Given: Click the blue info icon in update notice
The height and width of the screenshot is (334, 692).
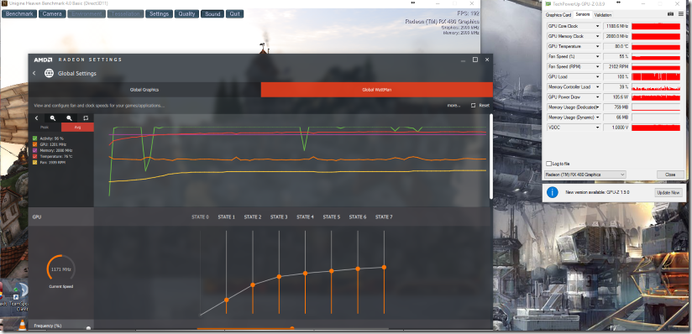Looking at the screenshot, I should [x=552, y=192].
